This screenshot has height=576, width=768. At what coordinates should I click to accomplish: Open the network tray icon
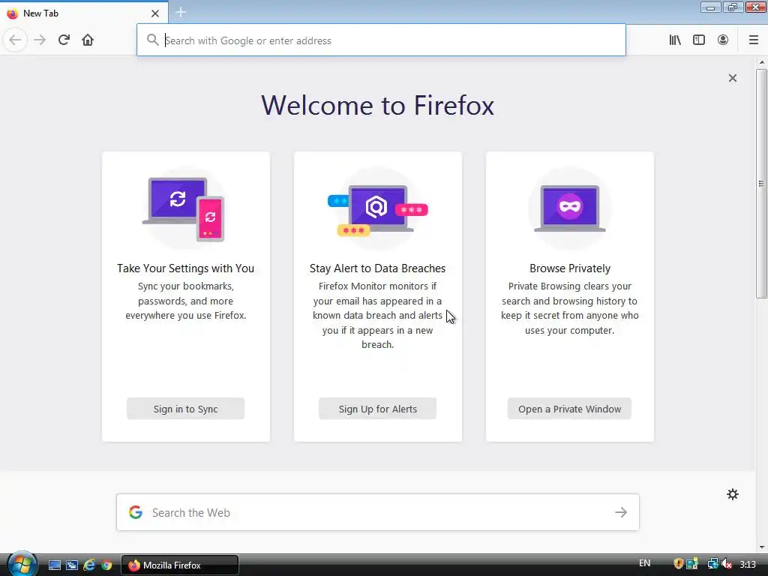(x=712, y=564)
